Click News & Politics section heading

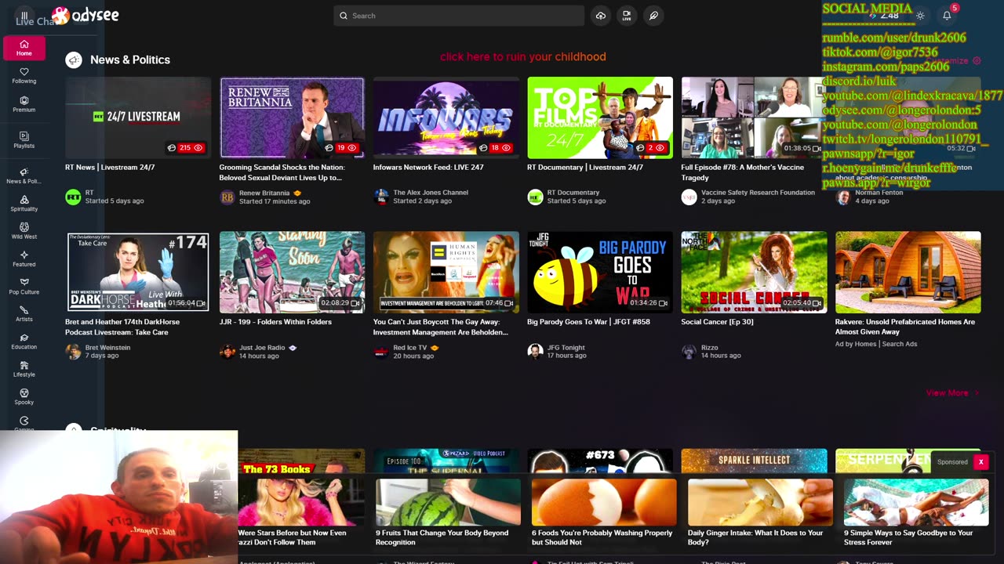(x=129, y=60)
